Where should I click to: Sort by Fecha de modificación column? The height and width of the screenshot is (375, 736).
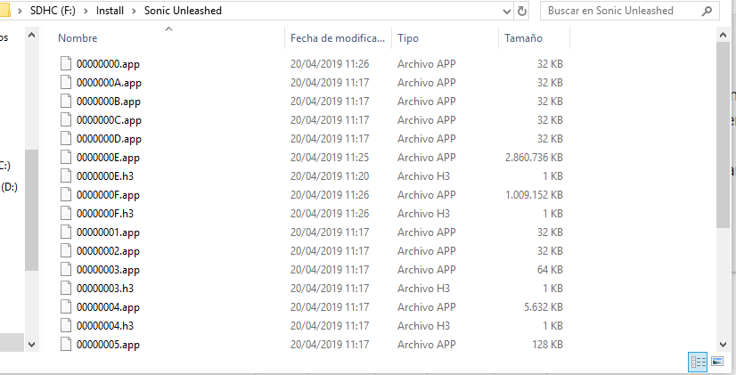(338, 38)
